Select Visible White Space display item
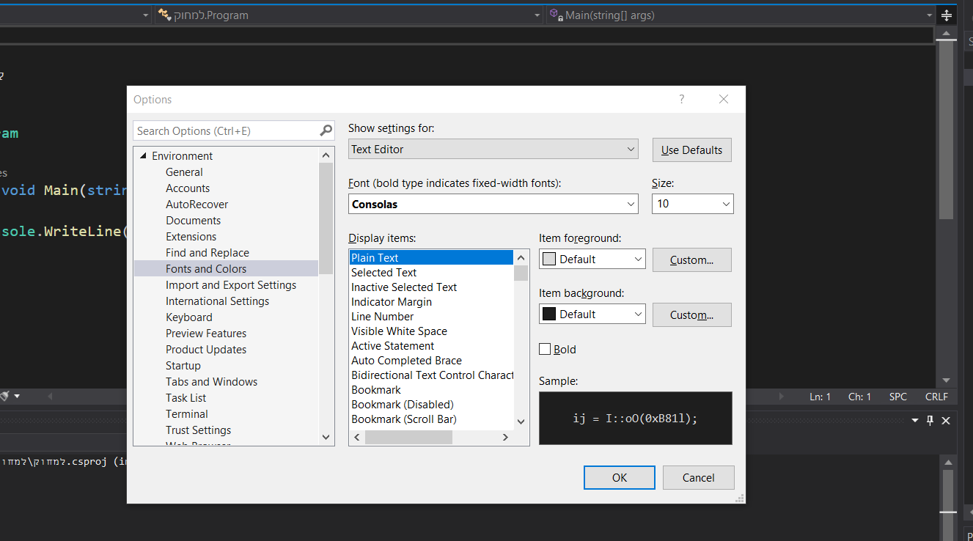 (x=431, y=331)
